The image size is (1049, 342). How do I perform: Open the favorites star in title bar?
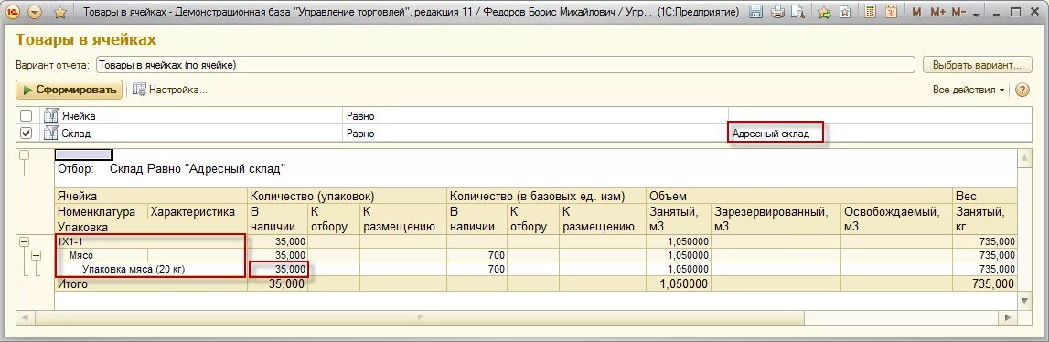coord(59,12)
